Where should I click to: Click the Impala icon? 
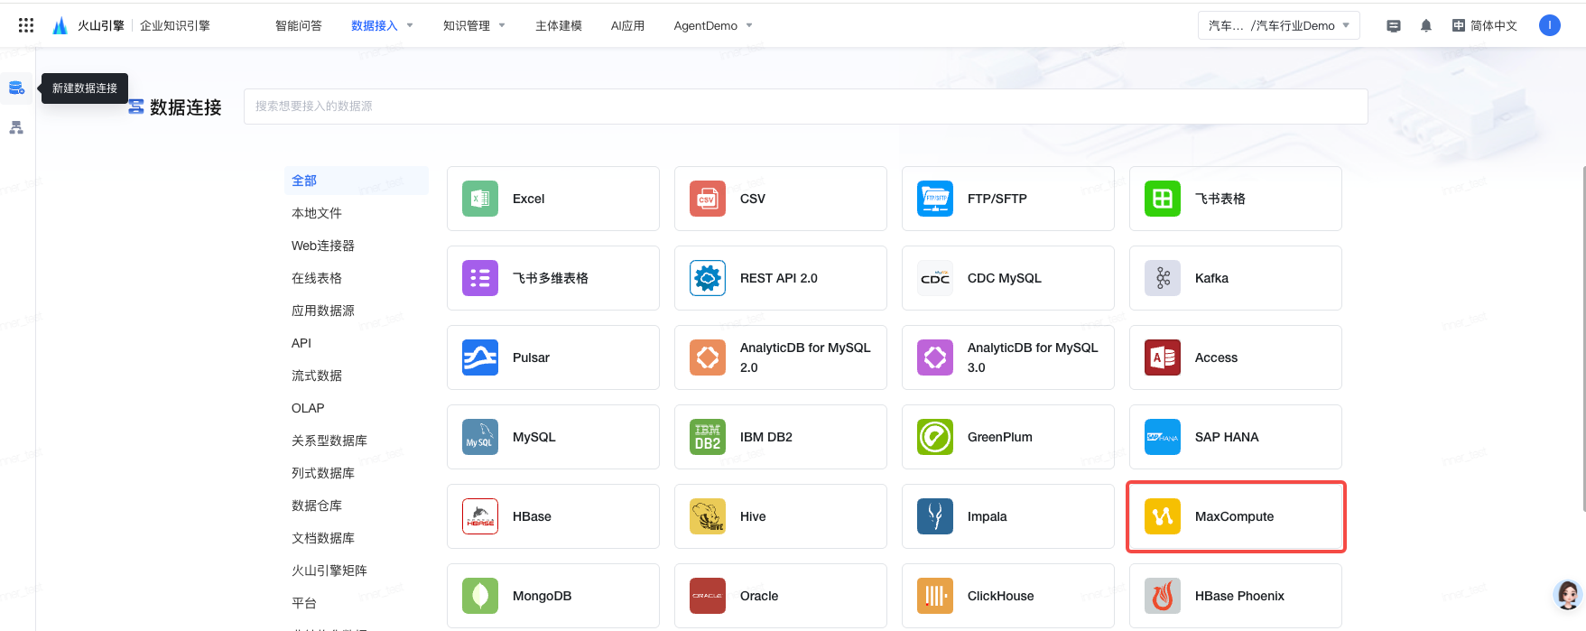935,516
